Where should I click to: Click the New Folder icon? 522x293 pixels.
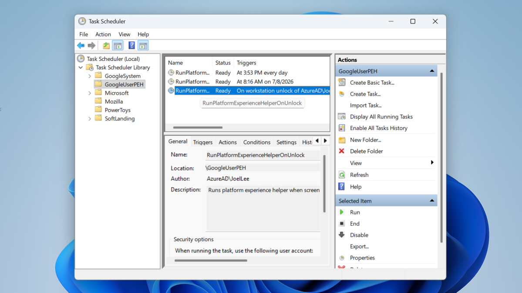(x=342, y=140)
